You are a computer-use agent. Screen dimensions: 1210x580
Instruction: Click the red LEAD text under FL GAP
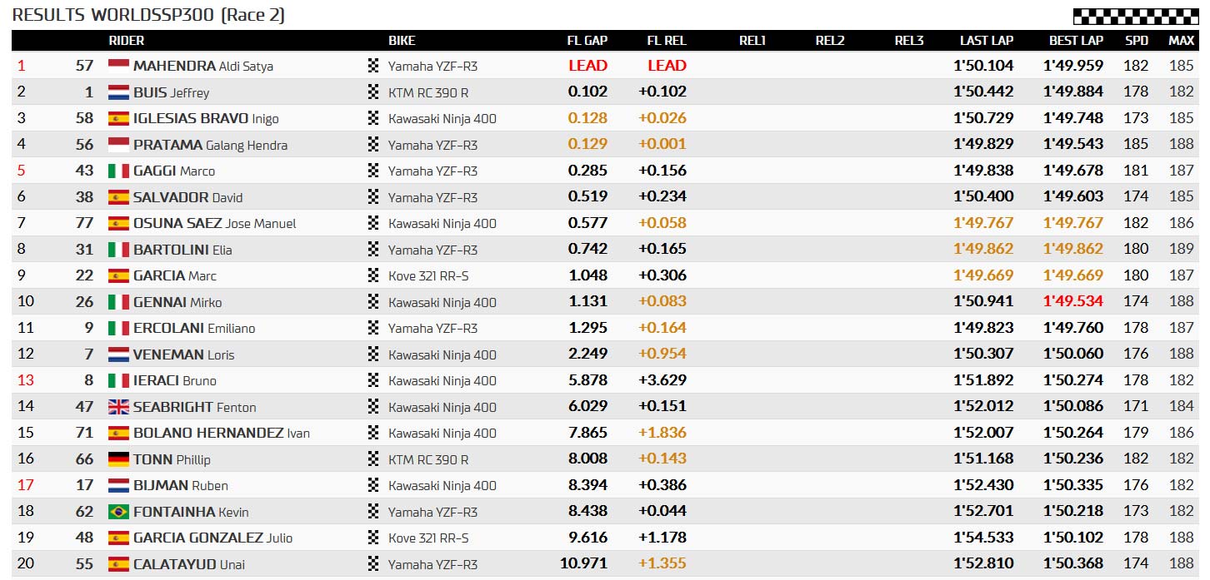(x=588, y=66)
